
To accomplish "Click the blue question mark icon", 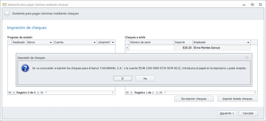I will (25, 68).
